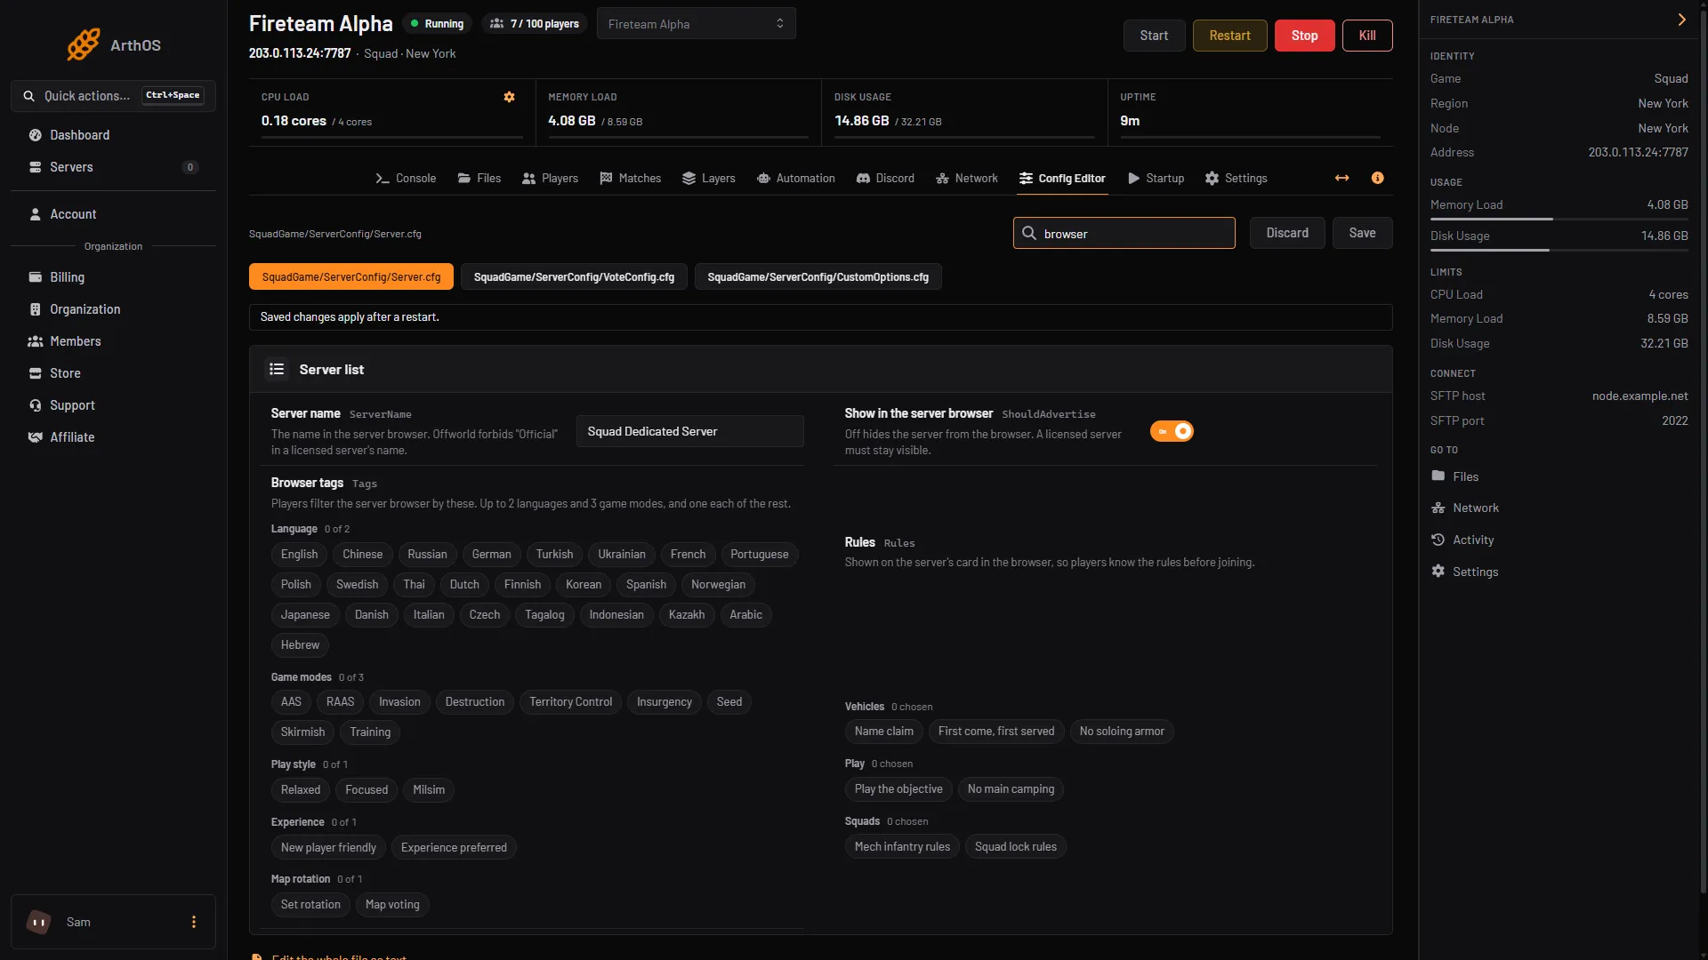The image size is (1708, 960).
Task: Click the CPU load gear icon
Action: (x=509, y=97)
